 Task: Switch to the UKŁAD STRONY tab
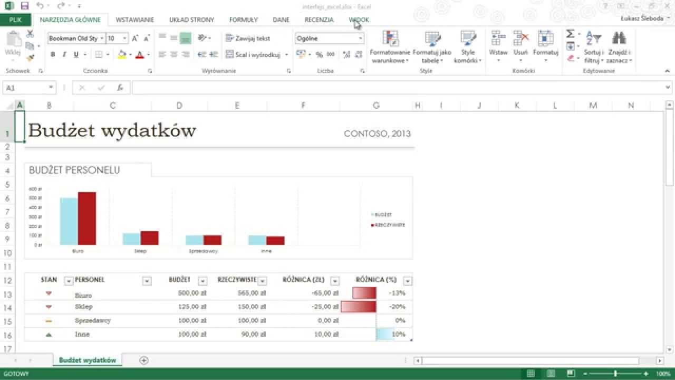coord(191,20)
